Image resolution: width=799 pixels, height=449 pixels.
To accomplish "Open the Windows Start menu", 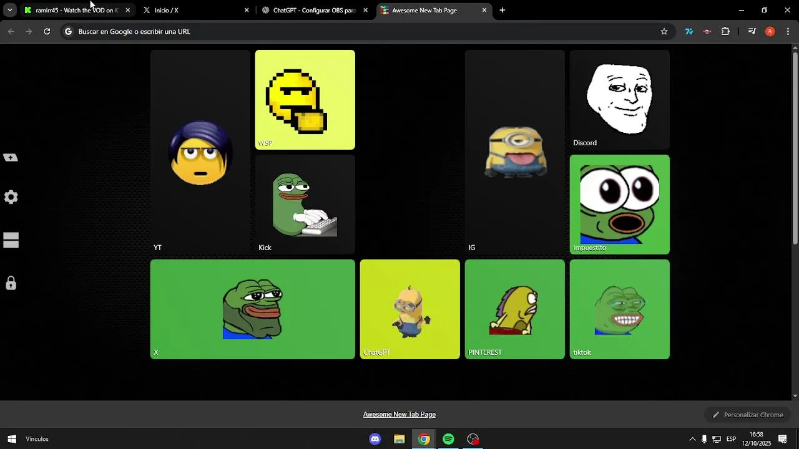I will (11, 439).
